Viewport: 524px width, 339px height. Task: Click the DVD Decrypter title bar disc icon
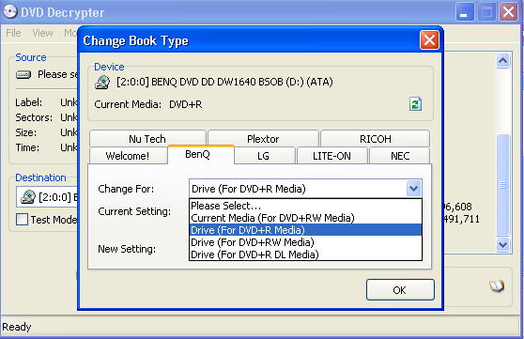[x=9, y=11]
